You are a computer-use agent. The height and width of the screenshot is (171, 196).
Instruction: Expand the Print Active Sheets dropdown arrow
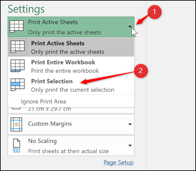click(131, 27)
